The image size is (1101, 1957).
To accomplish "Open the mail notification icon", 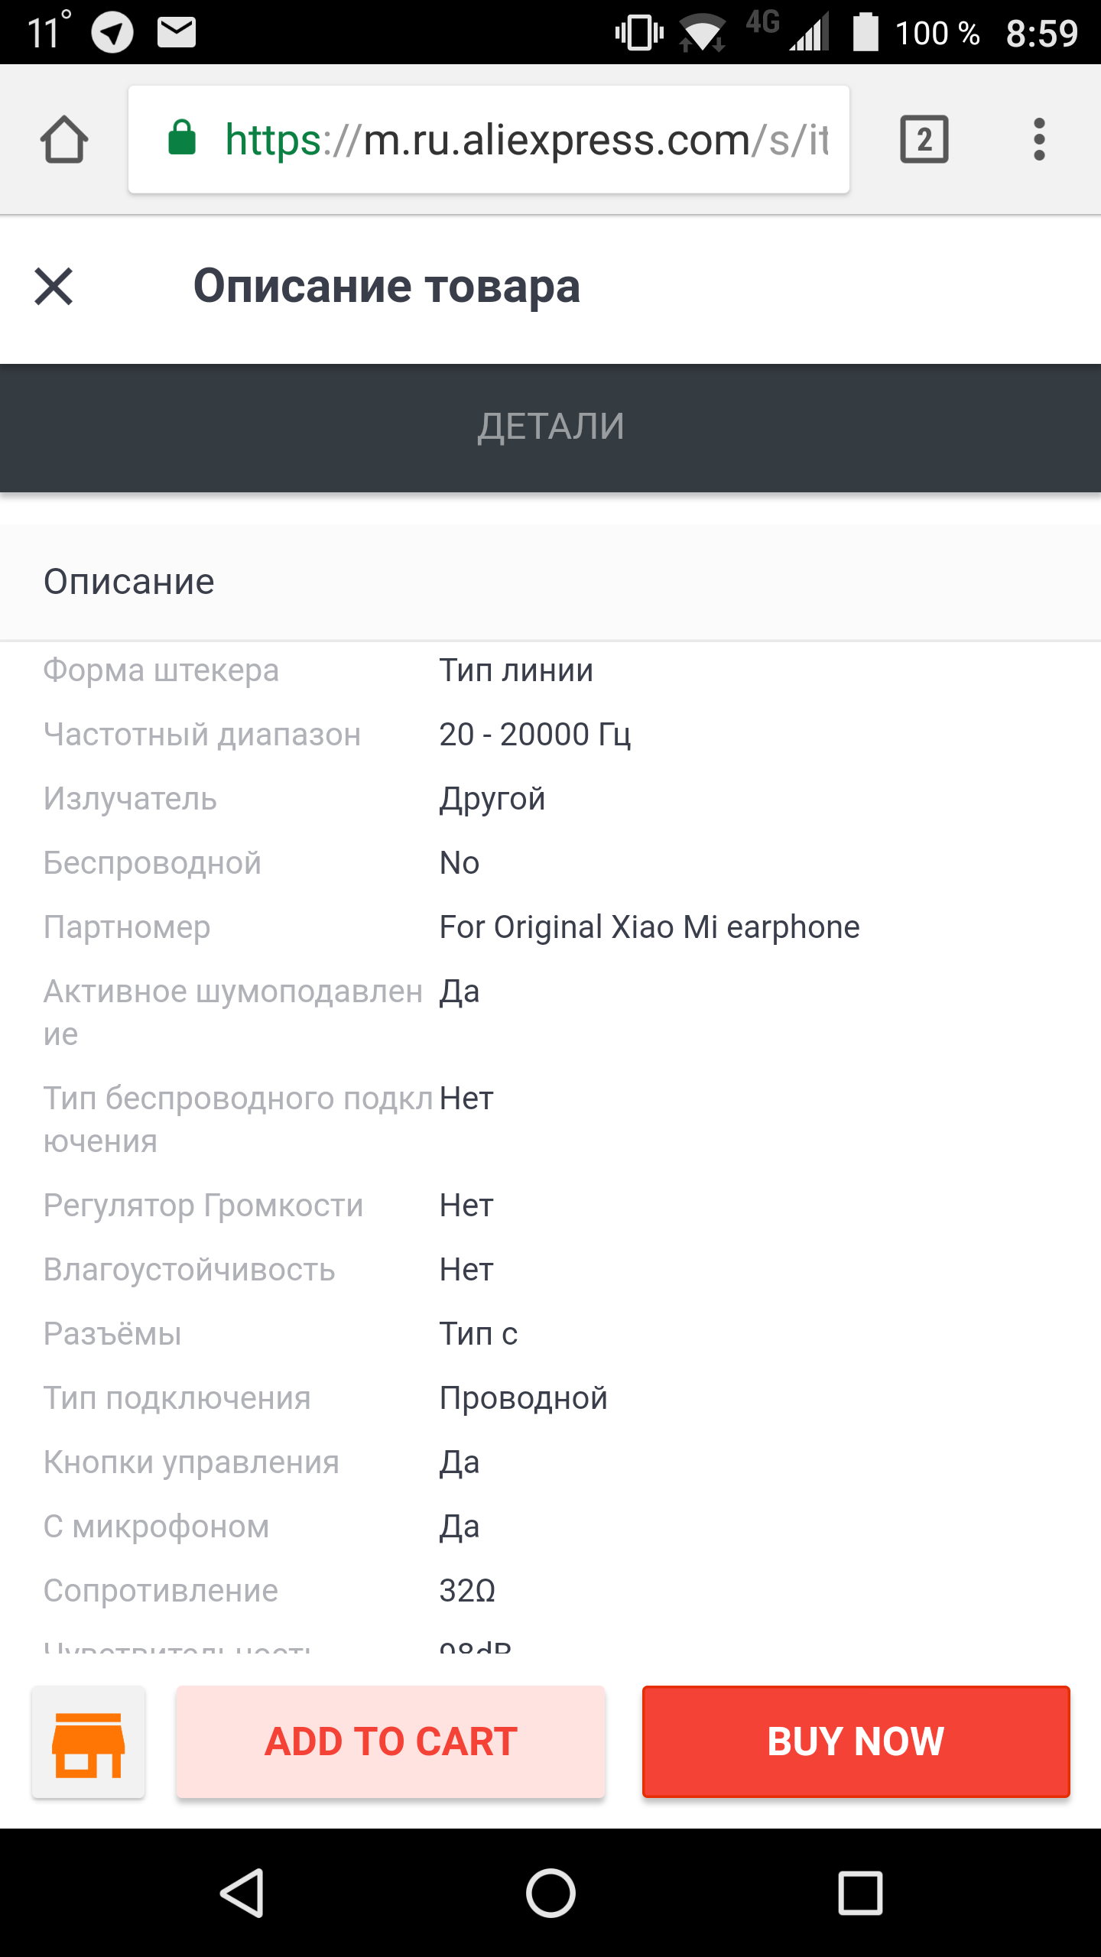I will 176,33.
